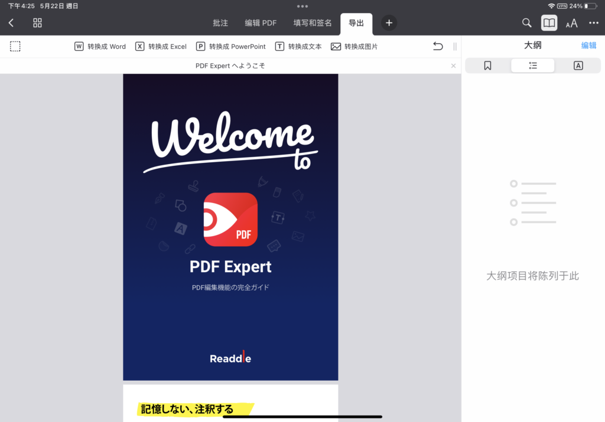Activate the dashed rectangle selection tool

(x=15, y=46)
